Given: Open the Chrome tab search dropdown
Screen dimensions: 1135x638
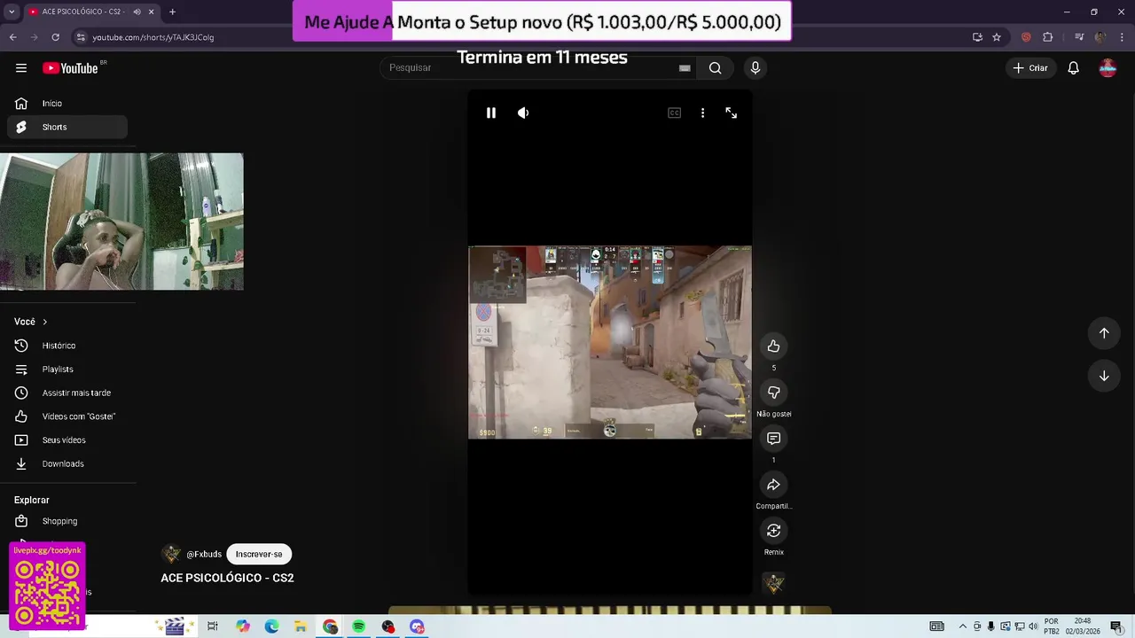Looking at the screenshot, I should (12, 12).
